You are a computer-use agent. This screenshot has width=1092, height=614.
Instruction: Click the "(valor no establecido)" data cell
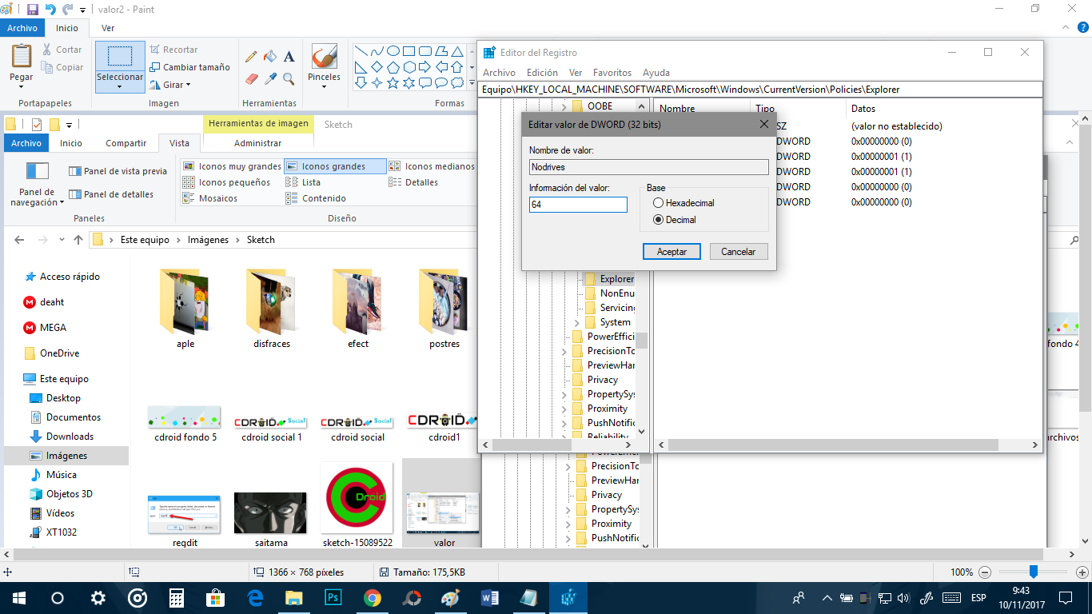[897, 126]
